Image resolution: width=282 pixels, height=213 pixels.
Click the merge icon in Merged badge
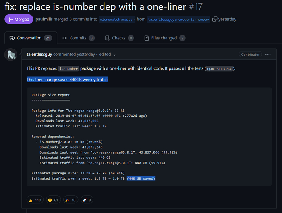tap(10, 20)
